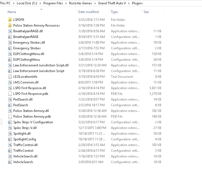Navigate to This PC in address bar
The image size is (202, 181).
click(x=5, y=3)
